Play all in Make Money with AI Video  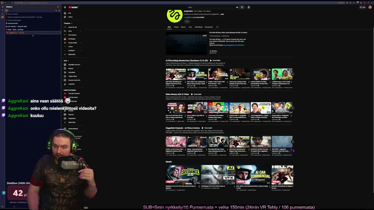pyautogui.click(x=196, y=94)
